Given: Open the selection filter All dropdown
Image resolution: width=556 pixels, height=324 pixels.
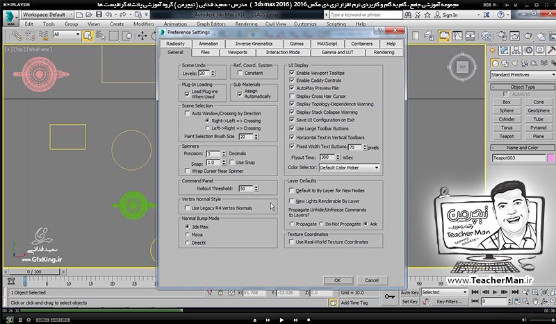Looking at the screenshot, I should coord(66,35).
